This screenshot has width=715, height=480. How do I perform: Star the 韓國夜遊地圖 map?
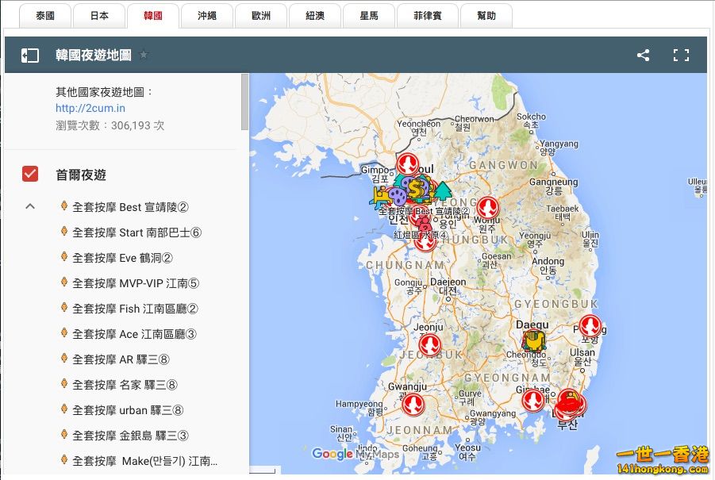coord(144,55)
